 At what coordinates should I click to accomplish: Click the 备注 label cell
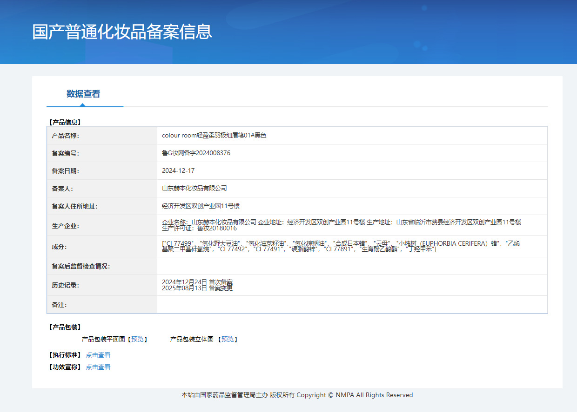[102, 305]
